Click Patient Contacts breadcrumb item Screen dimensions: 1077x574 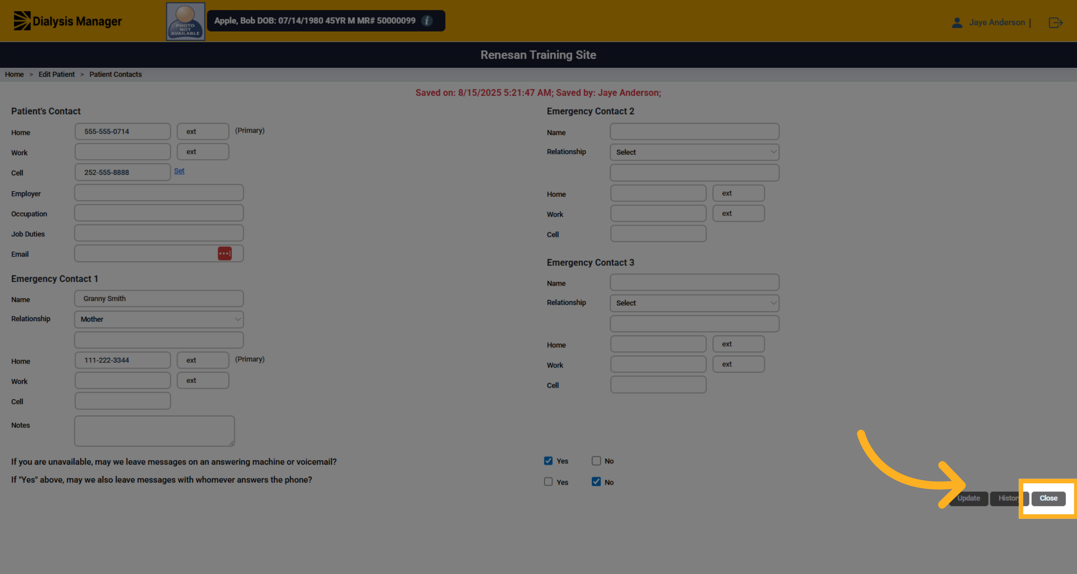pos(115,74)
